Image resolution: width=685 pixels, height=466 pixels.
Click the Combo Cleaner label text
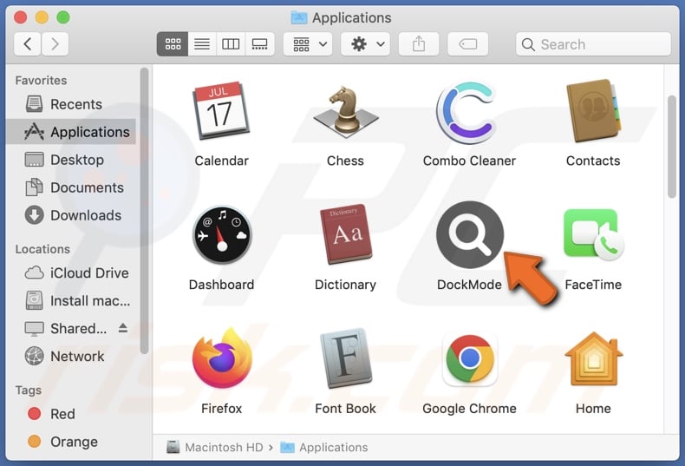(x=469, y=161)
